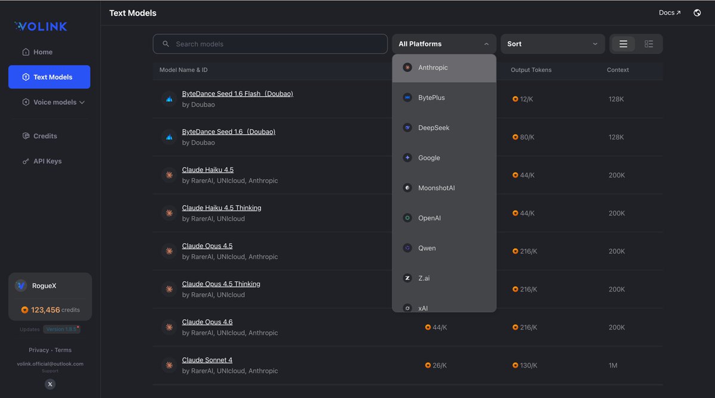The image size is (715, 398).
Task: Open ByteDance Seed 1.6 Flash (Doubao) model
Action: click(238, 94)
